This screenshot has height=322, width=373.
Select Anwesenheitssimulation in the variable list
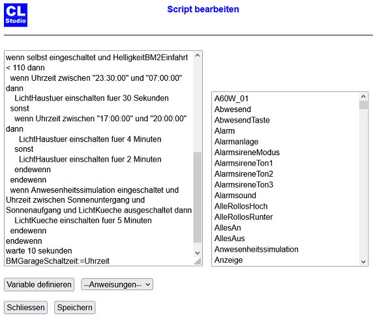pyautogui.click(x=256, y=249)
